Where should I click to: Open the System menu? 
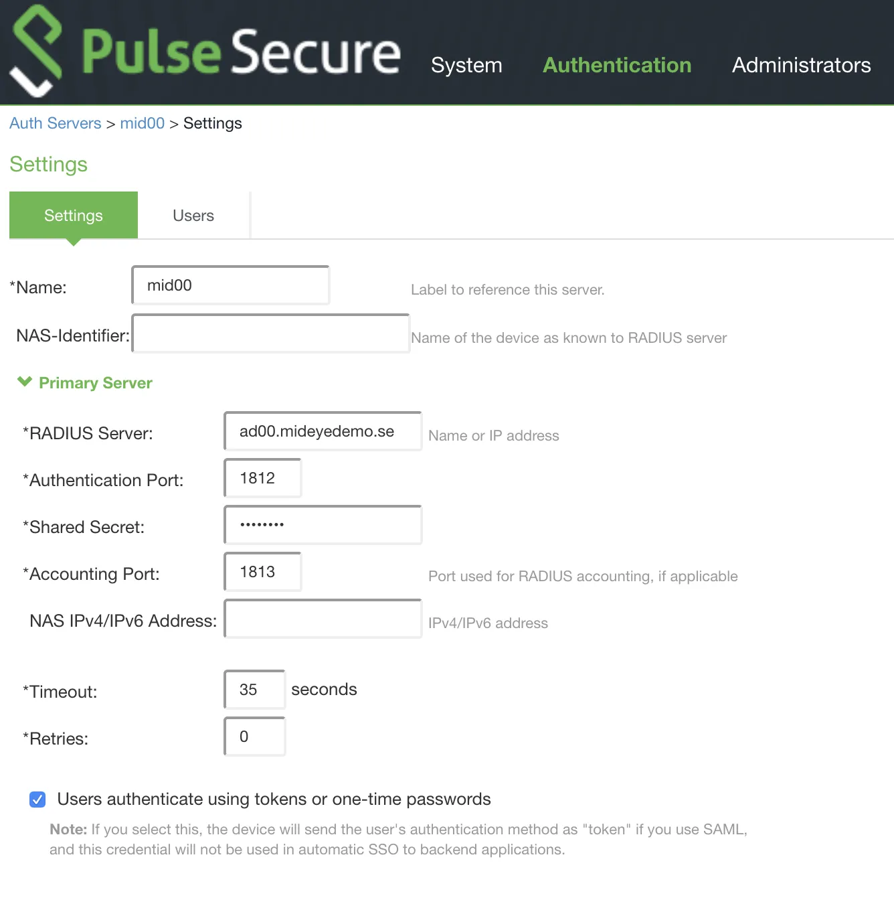(466, 65)
